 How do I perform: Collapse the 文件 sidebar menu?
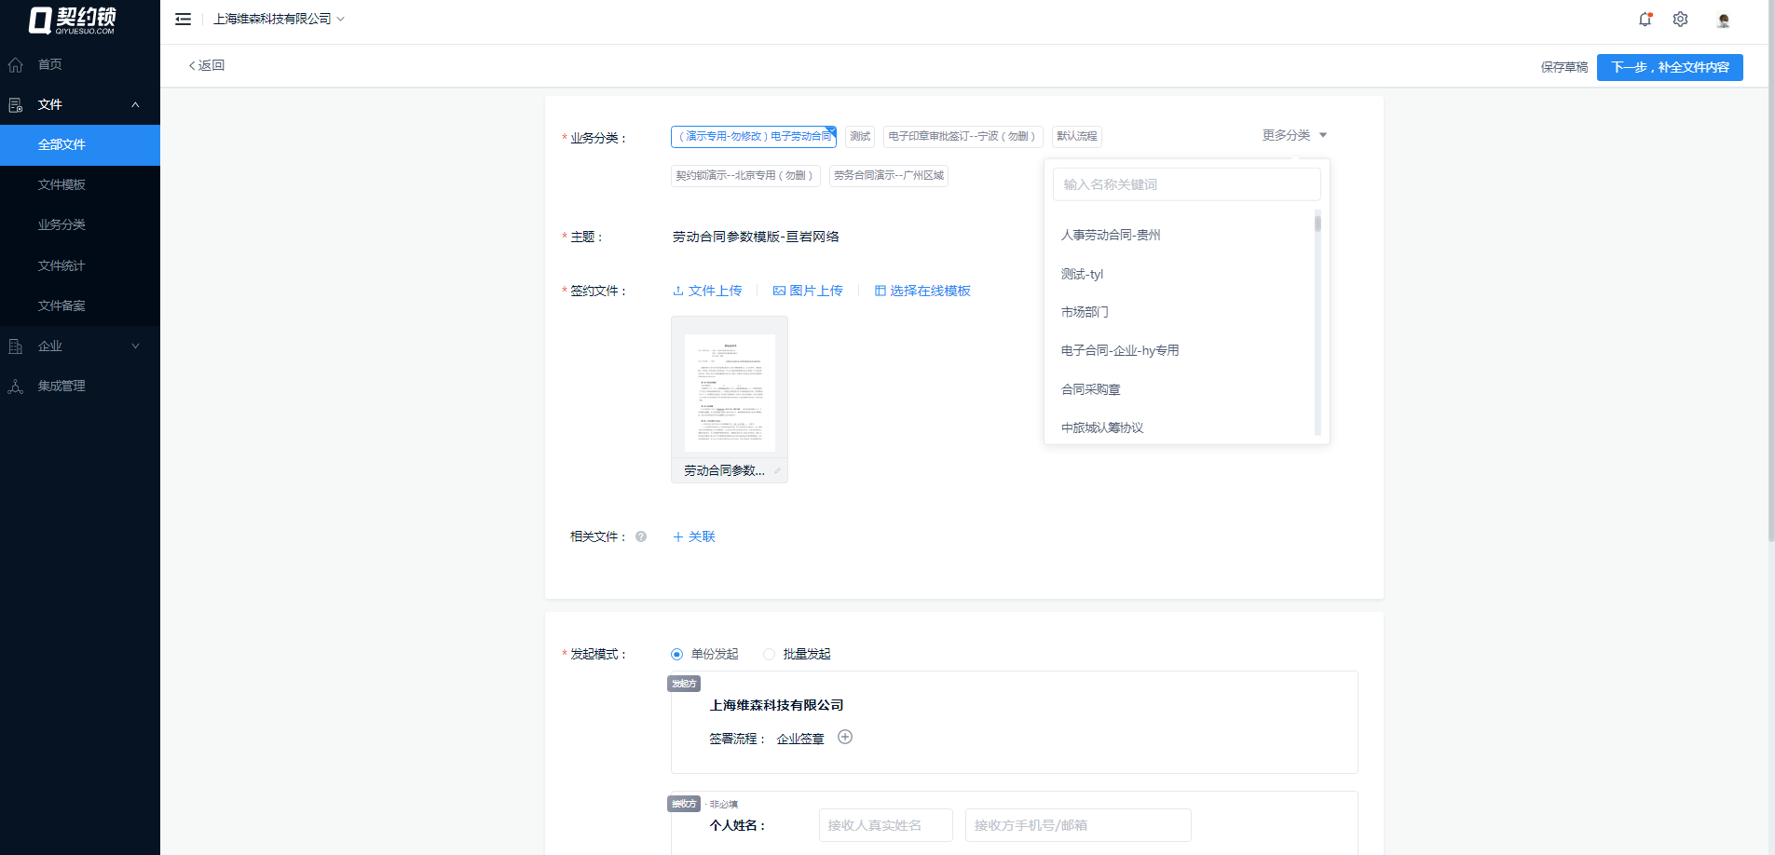(135, 104)
